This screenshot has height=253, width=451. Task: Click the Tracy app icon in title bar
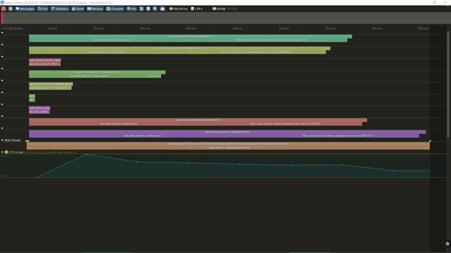(3, 2)
